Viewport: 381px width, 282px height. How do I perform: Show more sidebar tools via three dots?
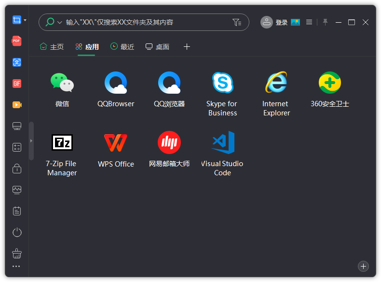point(16,267)
